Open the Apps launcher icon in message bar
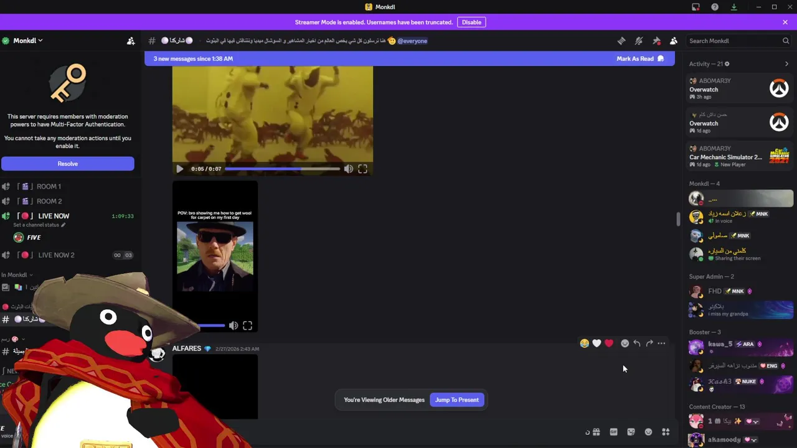 pos(666,432)
